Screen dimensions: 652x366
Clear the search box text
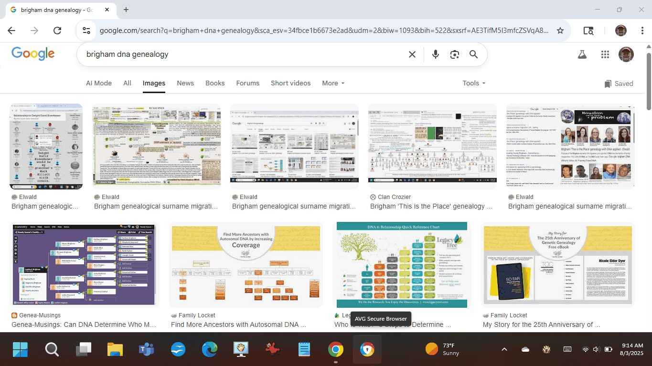412,54
